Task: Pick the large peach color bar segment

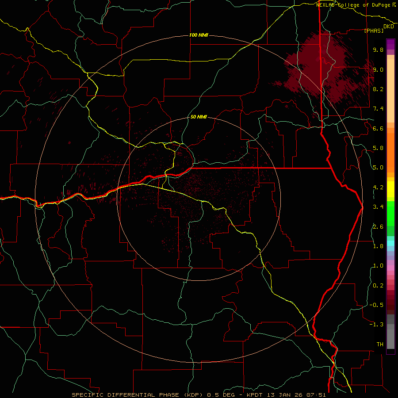Action: pos(390,91)
